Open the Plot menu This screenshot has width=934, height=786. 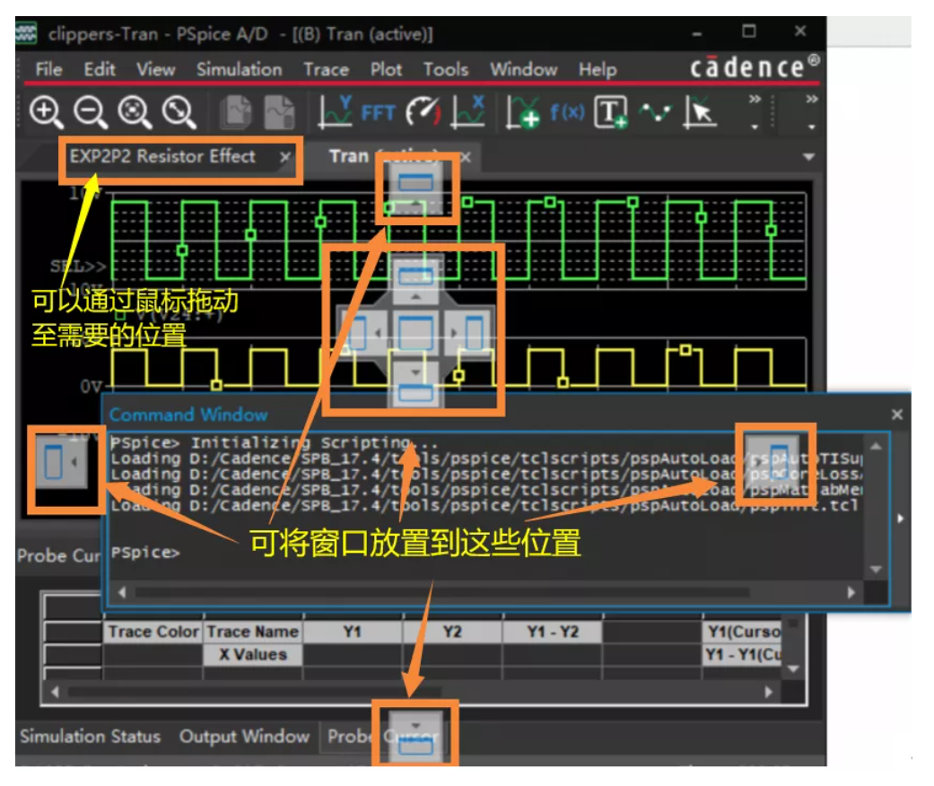386,69
